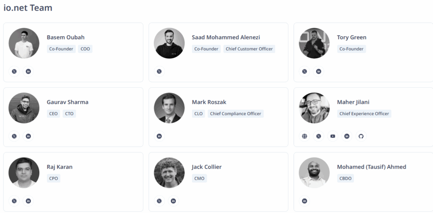This screenshot has width=433, height=213.
Task: Click Saad Mohammed Alenezi's X icon
Action: pos(159,71)
